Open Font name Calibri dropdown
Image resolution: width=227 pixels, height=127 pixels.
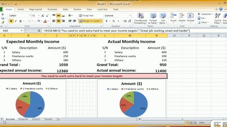coord(30,16)
